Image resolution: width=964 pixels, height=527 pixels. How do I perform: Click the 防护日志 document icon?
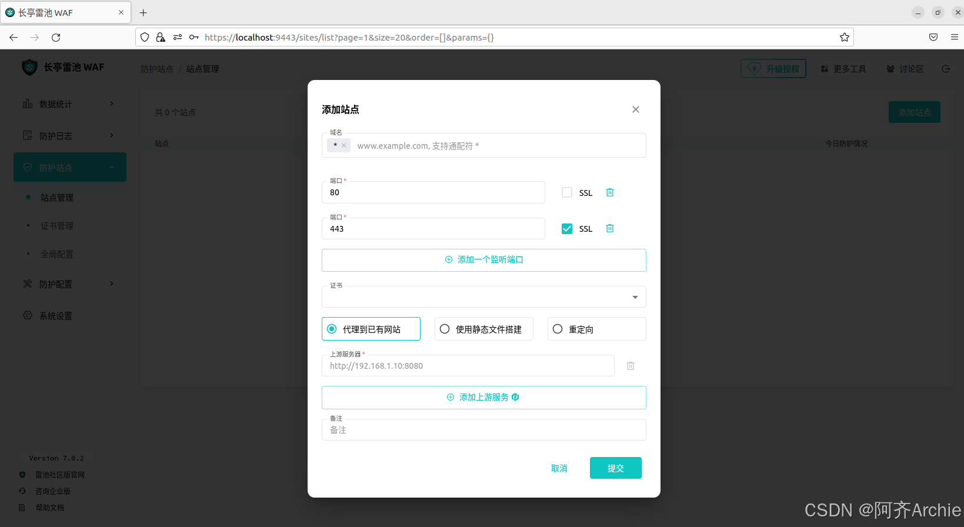tap(28, 135)
